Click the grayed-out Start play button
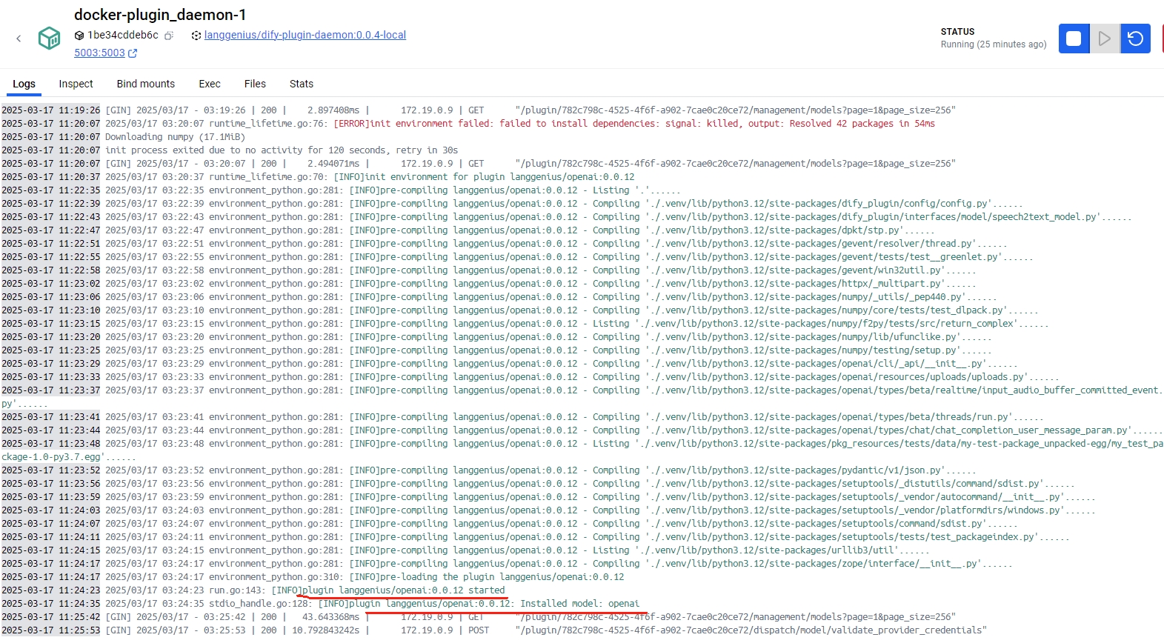The image size is (1164, 643). pyautogui.click(x=1105, y=39)
